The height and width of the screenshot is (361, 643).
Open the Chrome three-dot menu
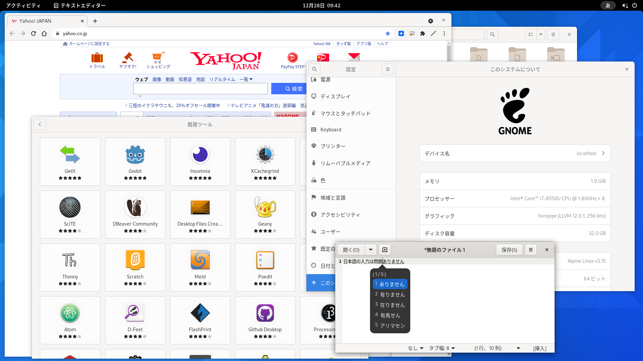(444, 33)
